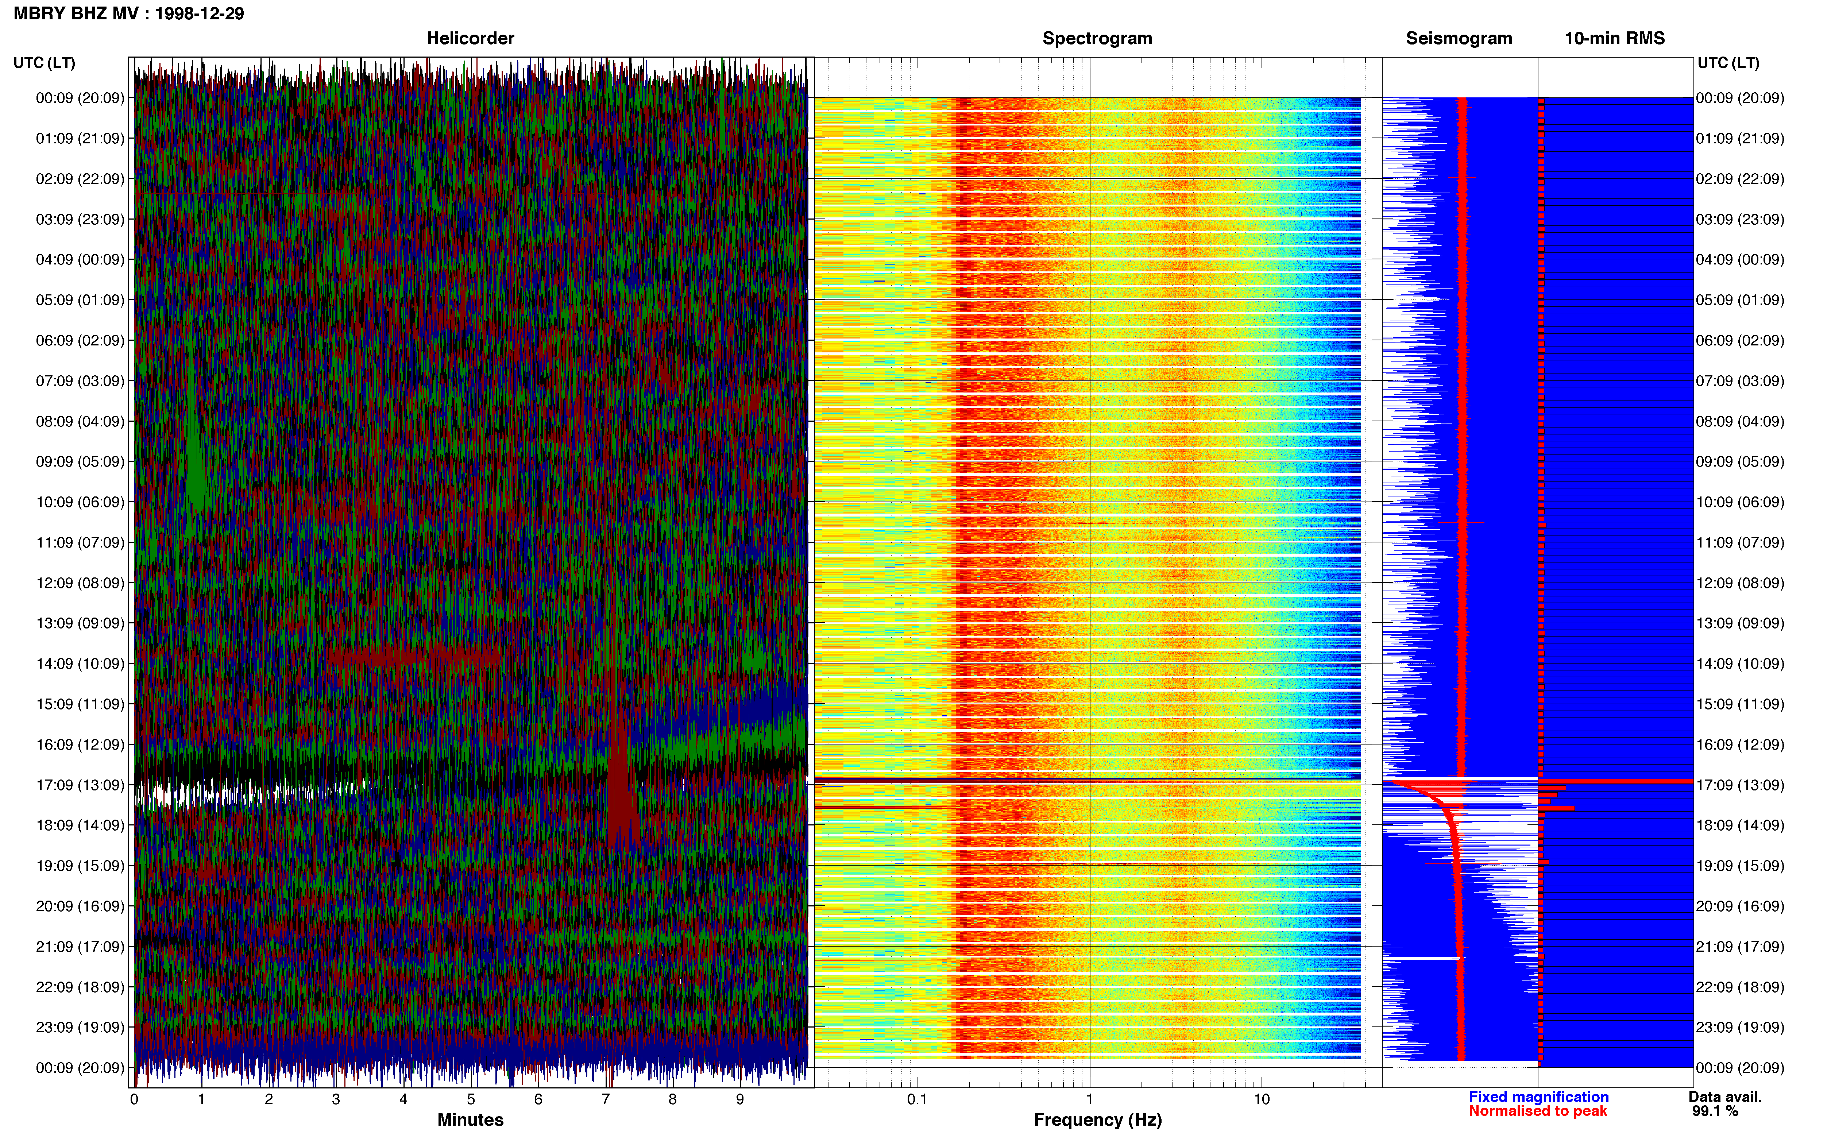Click the left '17:09 (13:09)' time label
Viewport: 1831px width, 1145px height.
point(80,785)
